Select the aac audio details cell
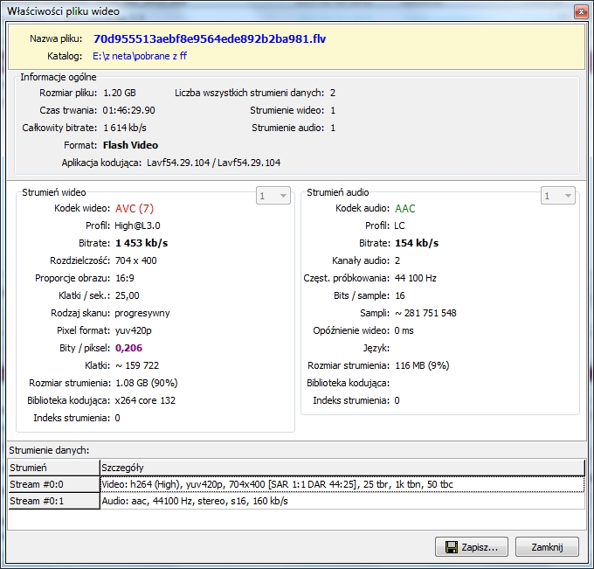This screenshot has width=594, height=569. pos(342,501)
